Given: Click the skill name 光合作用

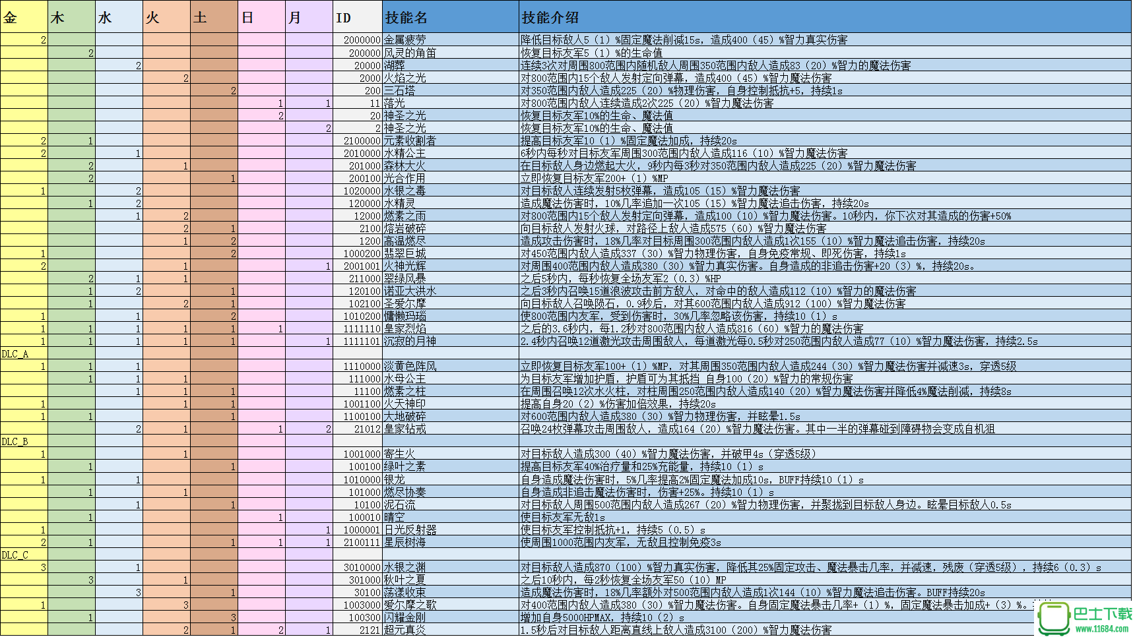Looking at the screenshot, I should [x=451, y=178].
